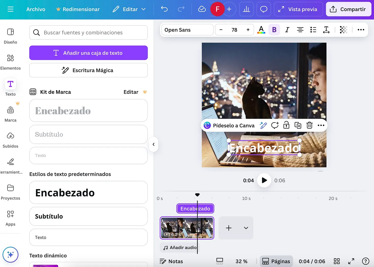Image resolution: width=374 pixels, height=267 pixels.
Task: Open the Subidos panel
Action: point(11,139)
